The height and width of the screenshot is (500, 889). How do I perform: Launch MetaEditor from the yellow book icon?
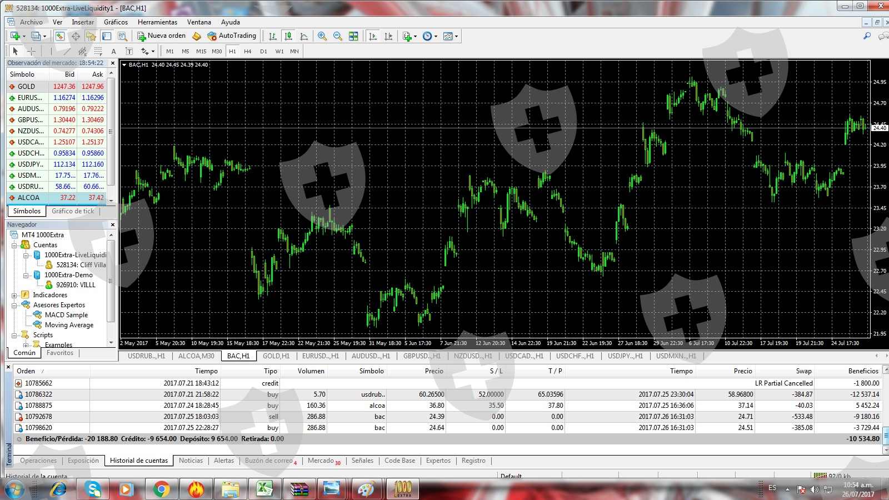(197, 36)
